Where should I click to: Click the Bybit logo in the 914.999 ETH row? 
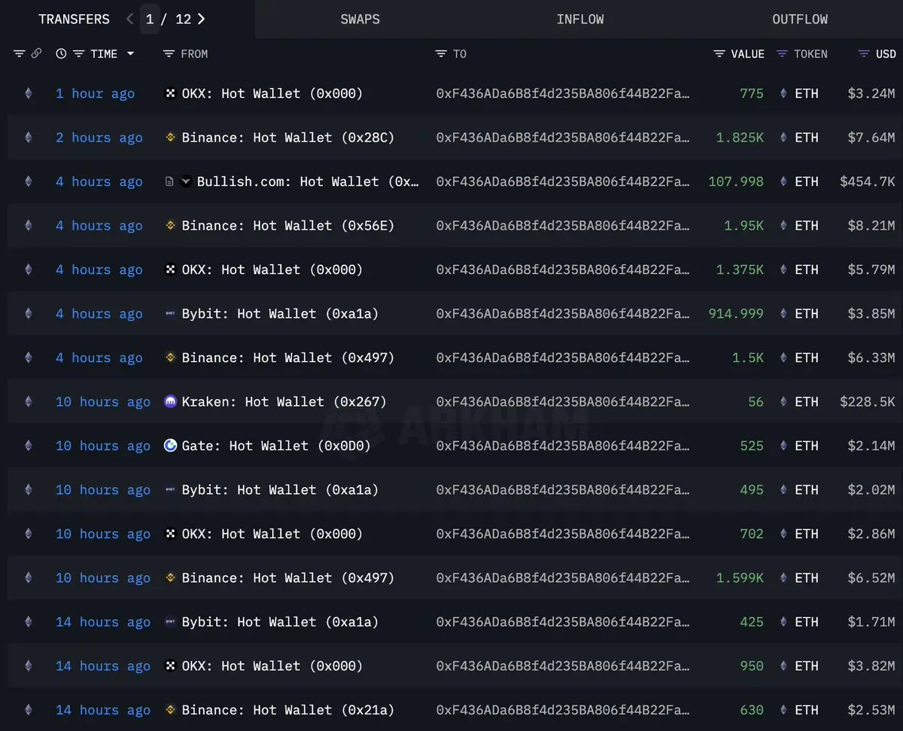click(x=170, y=313)
